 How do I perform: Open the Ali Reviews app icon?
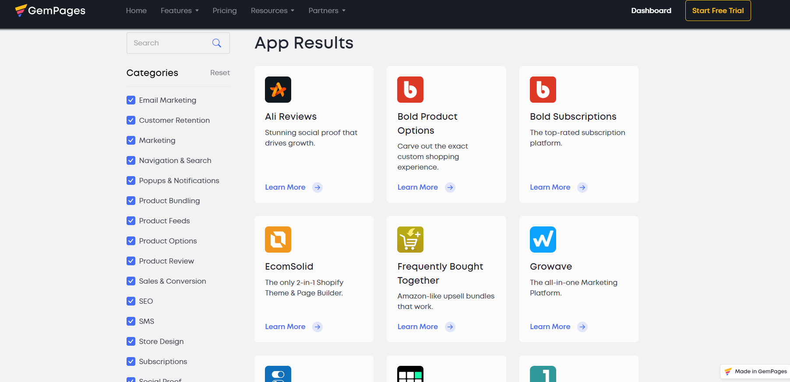pyautogui.click(x=278, y=90)
